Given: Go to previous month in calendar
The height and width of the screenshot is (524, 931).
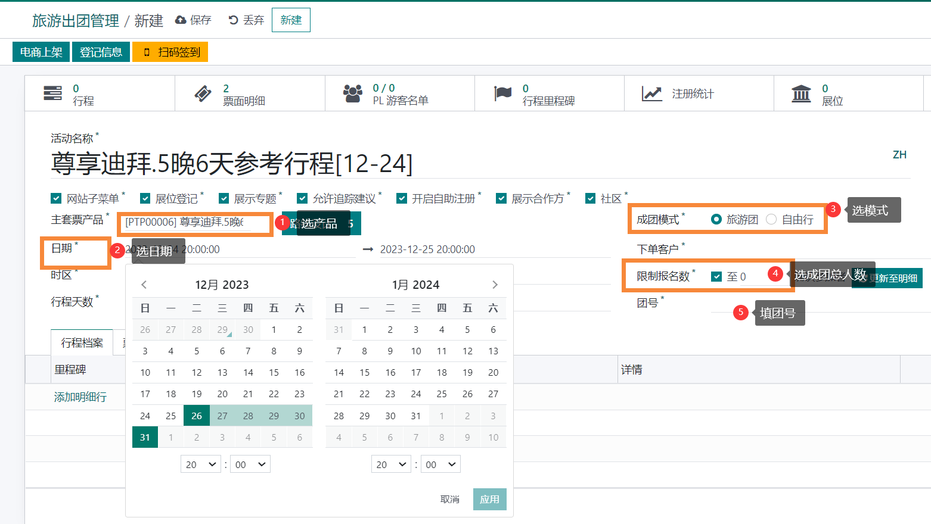Looking at the screenshot, I should point(144,285).
